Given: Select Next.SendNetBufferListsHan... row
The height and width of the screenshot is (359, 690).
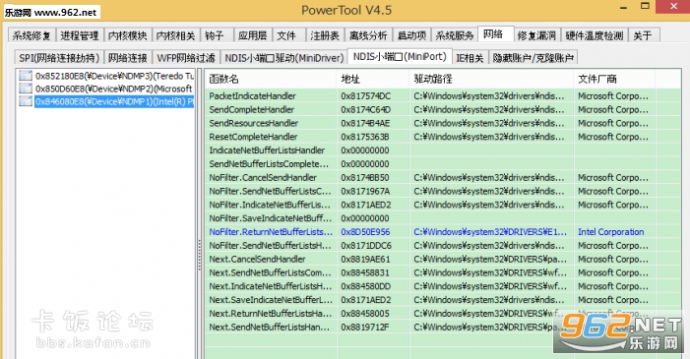Looking at the screenshot, I should [x=443, y=328].
